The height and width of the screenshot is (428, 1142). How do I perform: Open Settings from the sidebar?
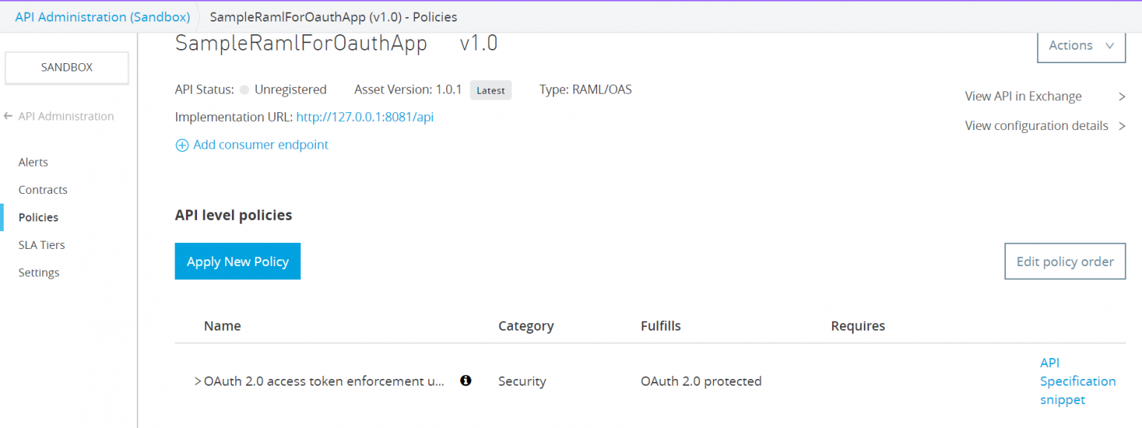click(x=39, y=273)
